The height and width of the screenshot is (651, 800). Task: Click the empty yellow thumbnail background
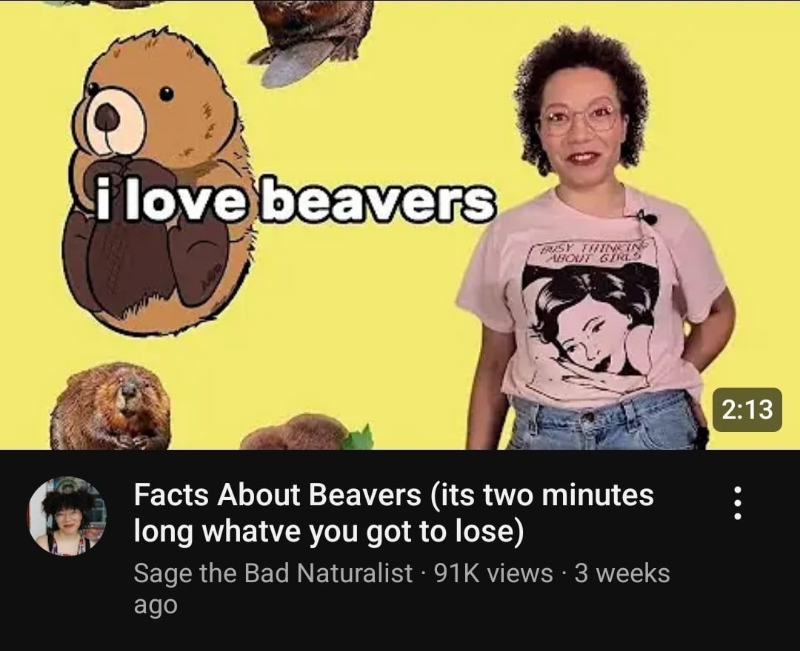378,306
